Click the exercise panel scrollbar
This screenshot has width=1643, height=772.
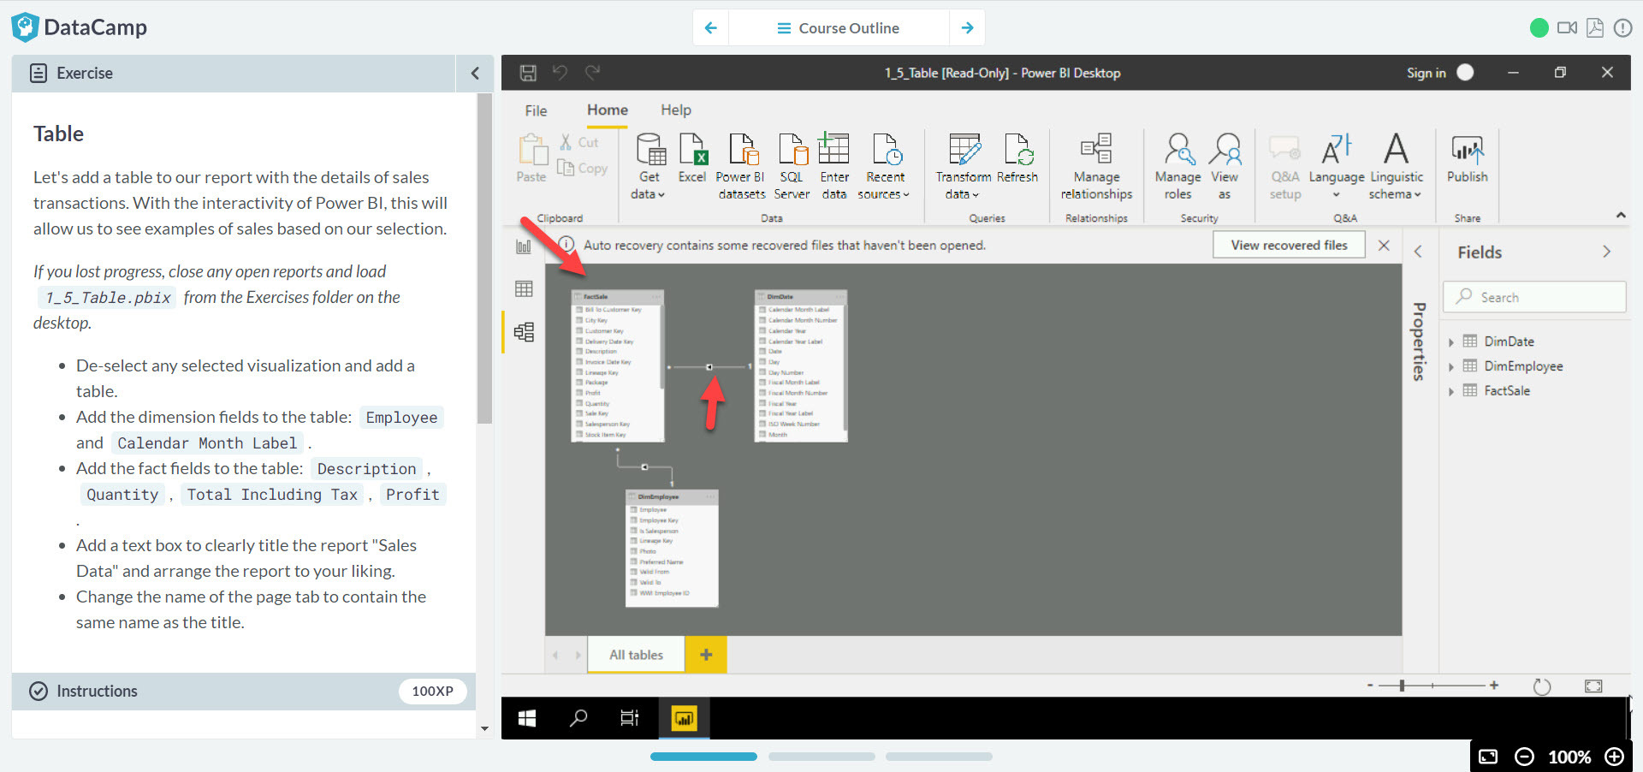pos(484,258)
